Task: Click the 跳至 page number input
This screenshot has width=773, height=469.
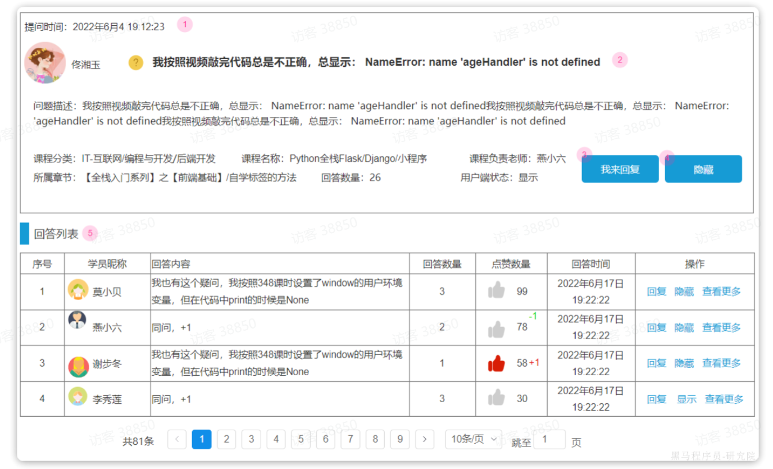Action: [549, 439]
